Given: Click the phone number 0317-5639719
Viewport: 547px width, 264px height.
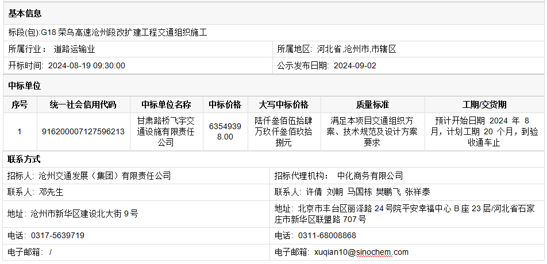Looking at the screenshot, I should point(57,235).
